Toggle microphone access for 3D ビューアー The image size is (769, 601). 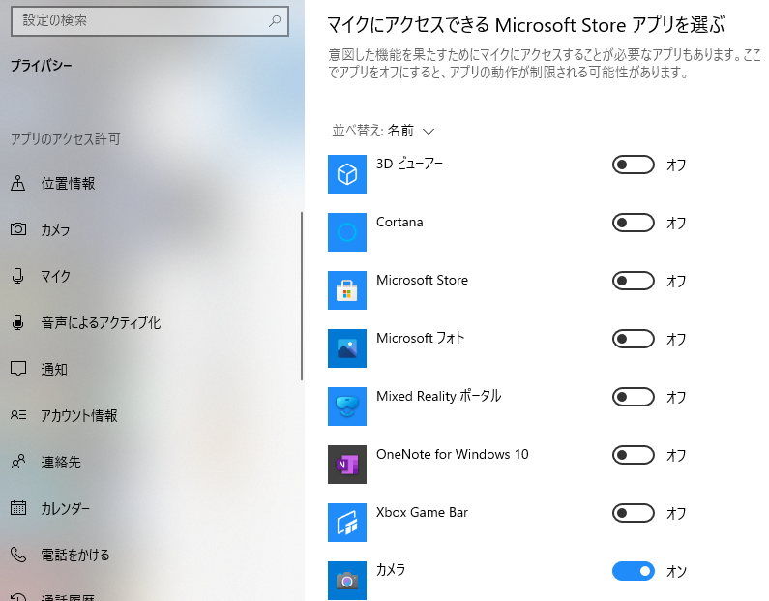[x=634, y=165]
